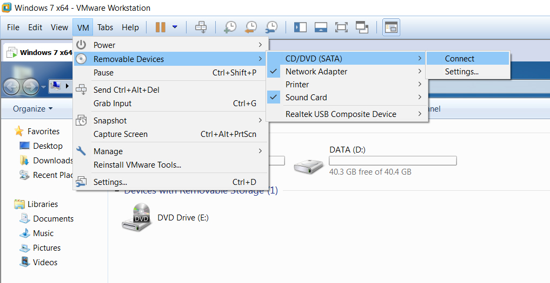Screen dimensions: 550x283
Task: Click the Send Ctrl+Alt+Del toolbar icon
Action: (x=201, y=27)
